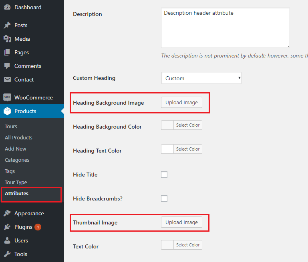Upload a Thumbnail Image
The image size is (308, 262).
(x=181, y=222)
